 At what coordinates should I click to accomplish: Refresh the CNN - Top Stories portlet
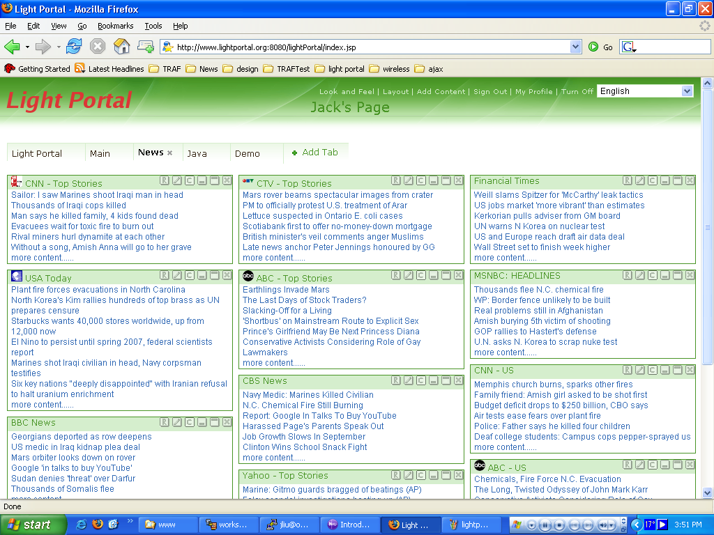(165, 180)
